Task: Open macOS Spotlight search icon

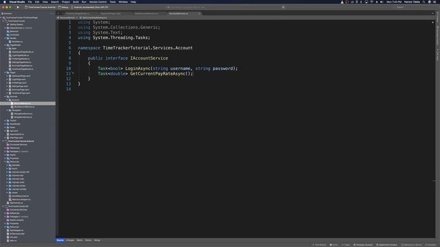Action: coord(423,1)
